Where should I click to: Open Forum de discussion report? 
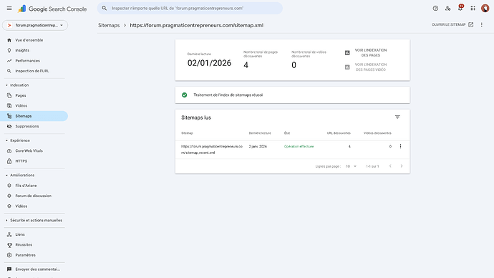pos(34,196)
